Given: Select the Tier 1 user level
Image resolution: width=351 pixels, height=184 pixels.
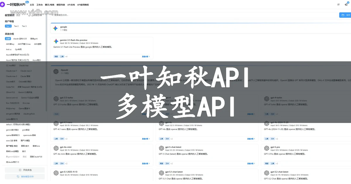Looking at the screenshot, I should coord(8,26).
